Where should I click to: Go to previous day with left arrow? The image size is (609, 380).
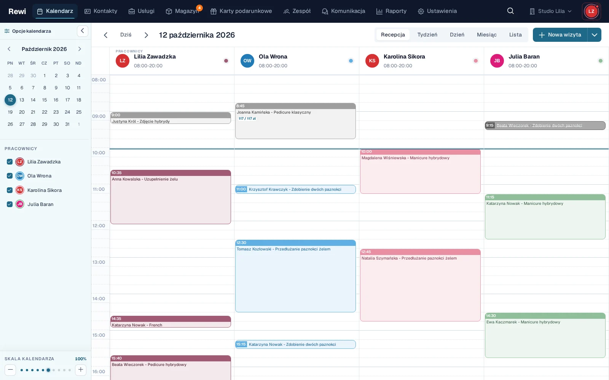point(105,35)
